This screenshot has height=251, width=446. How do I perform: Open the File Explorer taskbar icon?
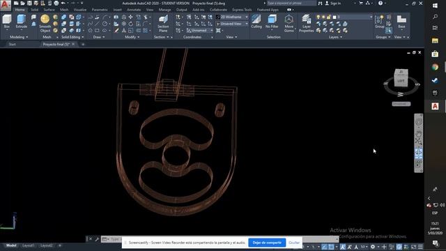[x=435, y=40]
